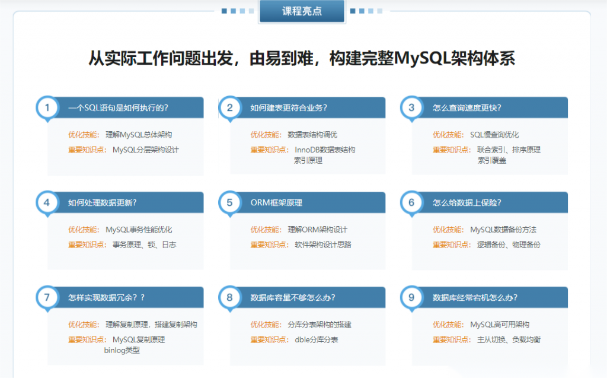607x378 pixels.
Task: Click the number 7 circle badge
Action: pos(47,297)
